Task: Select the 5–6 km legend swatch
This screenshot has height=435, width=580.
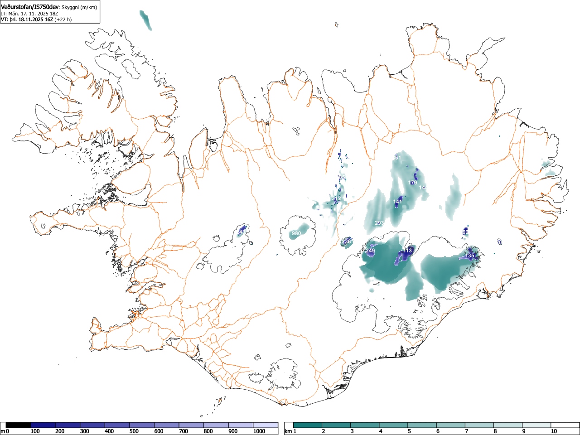Action: point(422,425)
